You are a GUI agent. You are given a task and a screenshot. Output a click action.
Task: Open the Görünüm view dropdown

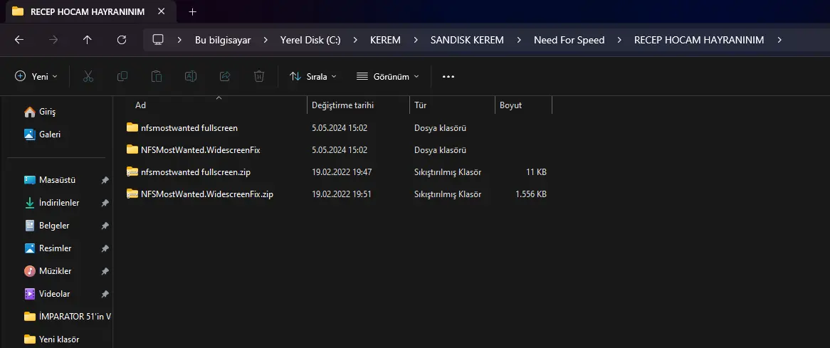pyautogui.click(x=387, y=76)
